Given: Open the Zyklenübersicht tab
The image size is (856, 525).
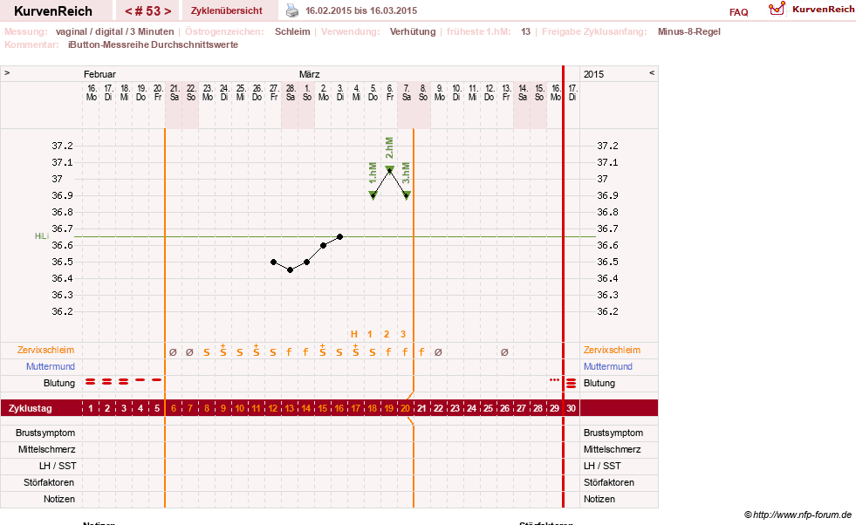Looking at the screenshot, I should [x=227, y=11].
